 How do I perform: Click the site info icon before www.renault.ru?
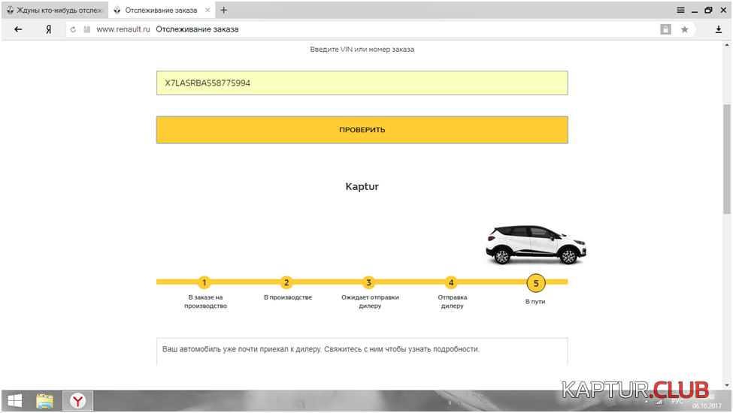[x=87, y=29]
